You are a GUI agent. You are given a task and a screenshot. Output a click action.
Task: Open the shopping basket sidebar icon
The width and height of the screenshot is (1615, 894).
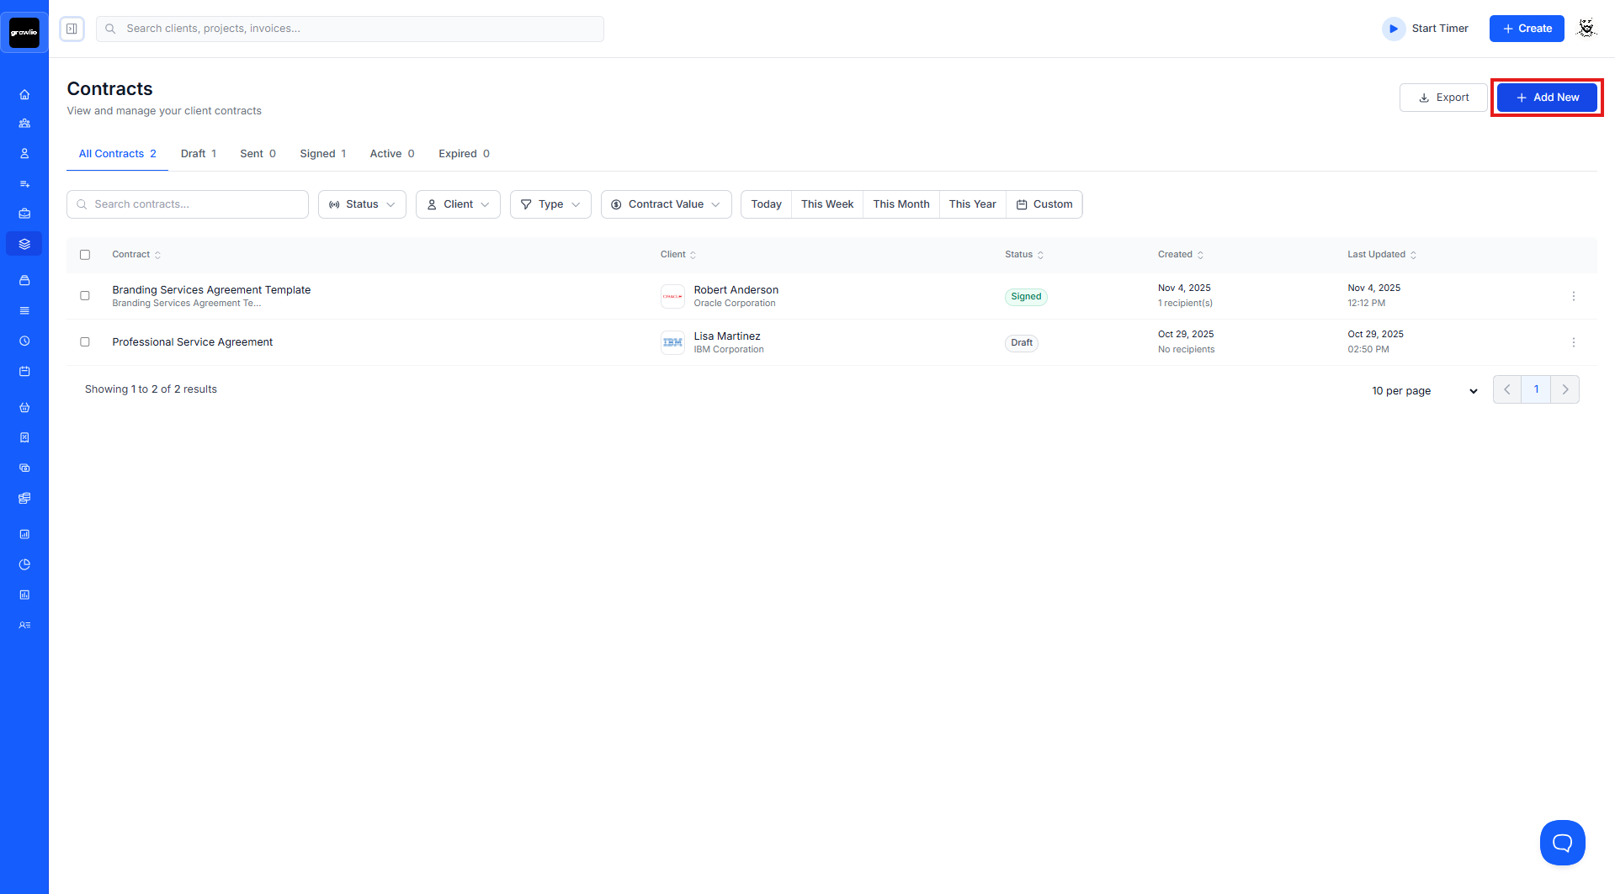[24, 407]
